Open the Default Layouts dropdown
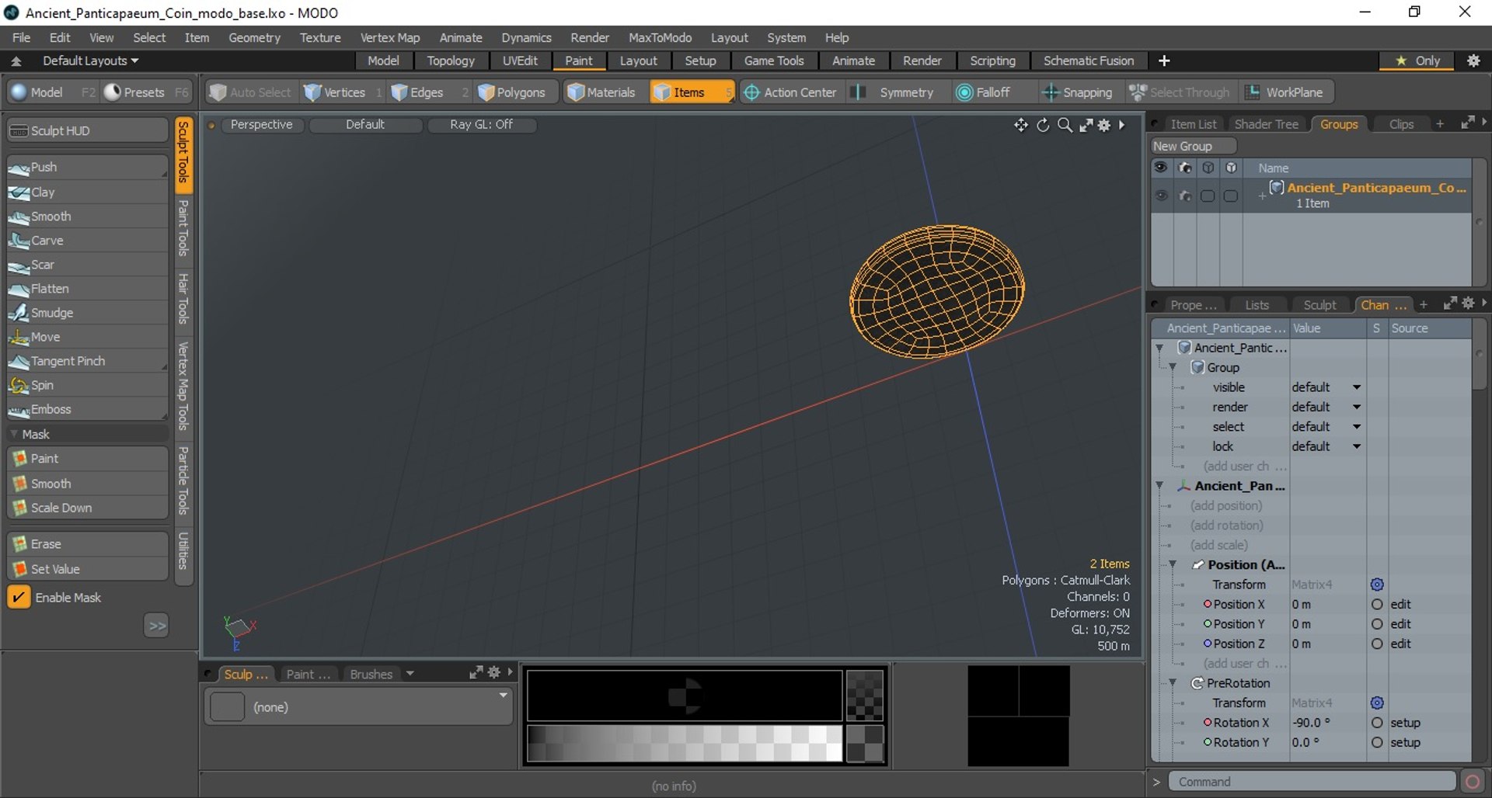 (90, 61)
